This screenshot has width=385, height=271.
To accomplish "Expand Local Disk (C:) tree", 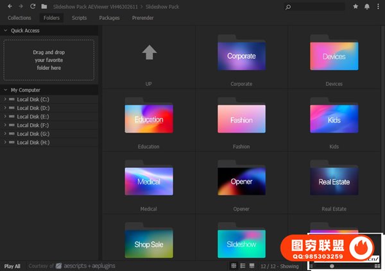I will pos(5,99).
